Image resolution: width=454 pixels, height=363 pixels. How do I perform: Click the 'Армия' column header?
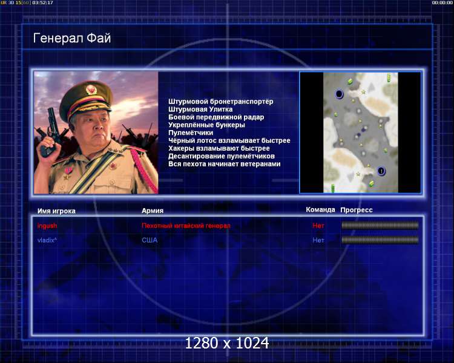(x=153, y=211)
